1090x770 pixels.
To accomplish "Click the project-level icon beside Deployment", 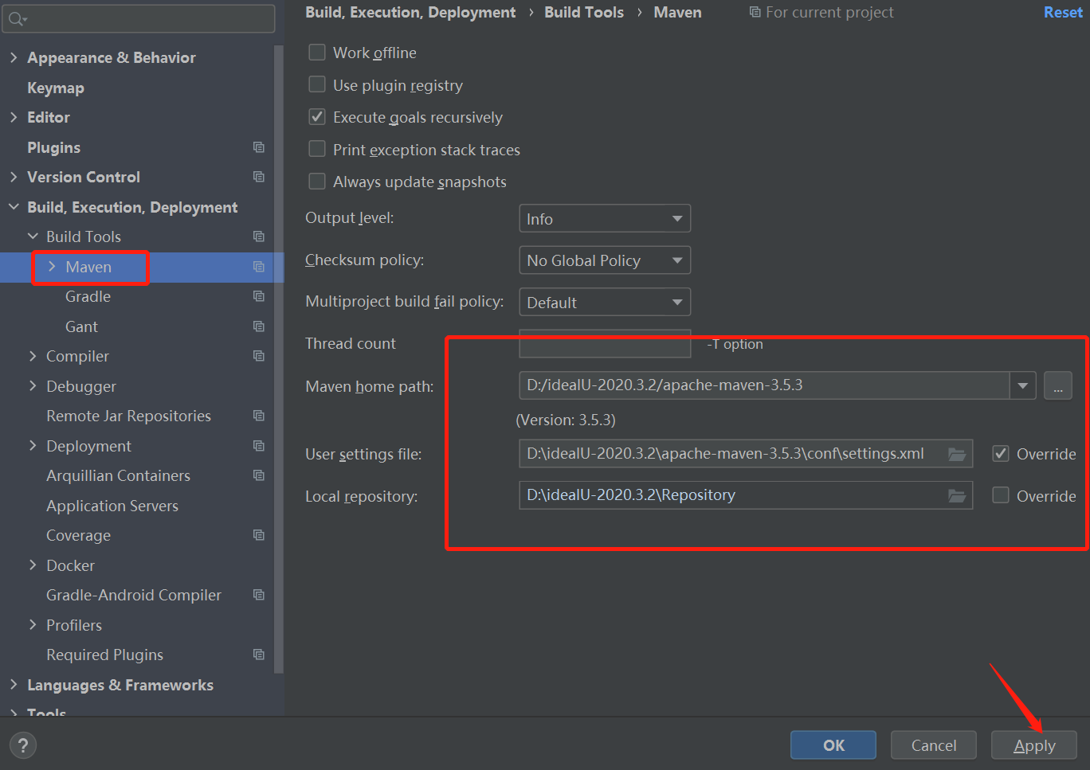I will pos(259,446).
